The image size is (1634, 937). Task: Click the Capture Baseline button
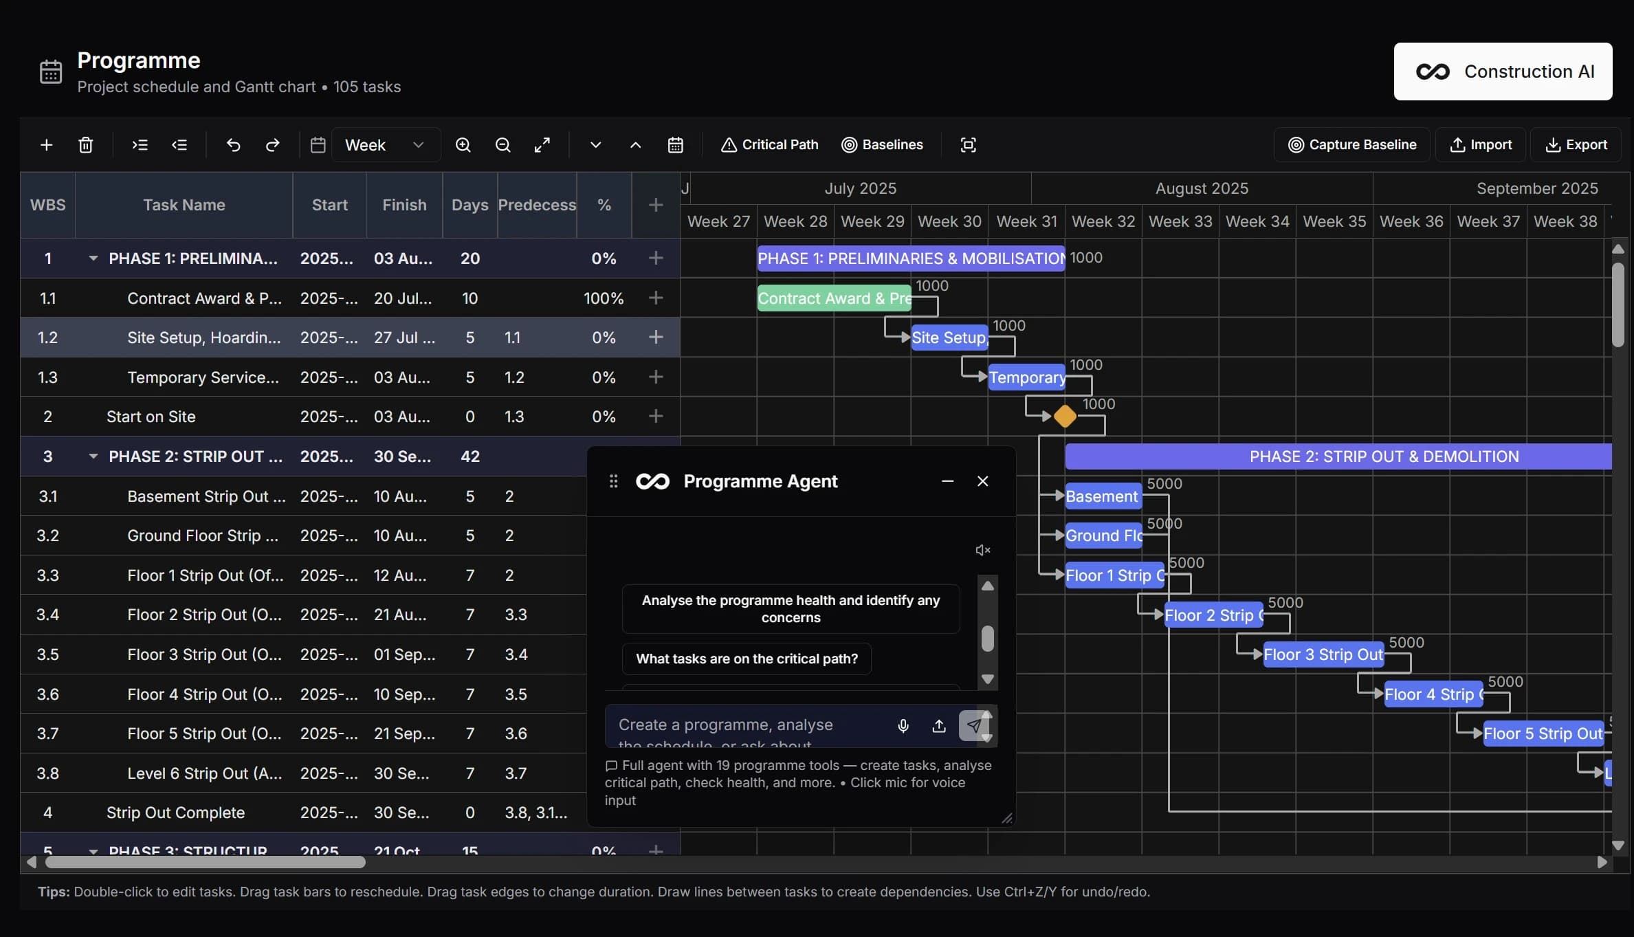click(x=1351, y=144)
